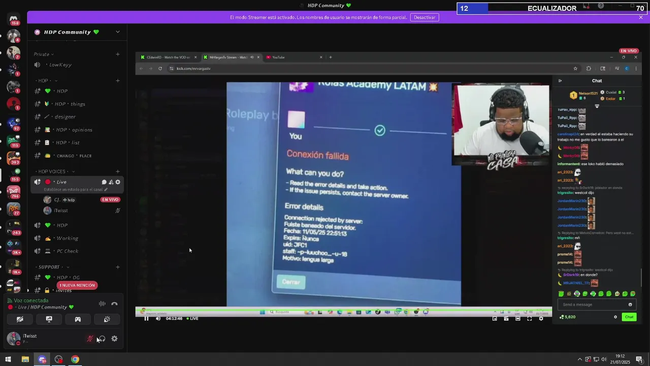Image resolution: width=650 pixels, height=366 pixels.
Task: Dismiss the Streamer mode banner with X
Action: pos(641,17)
